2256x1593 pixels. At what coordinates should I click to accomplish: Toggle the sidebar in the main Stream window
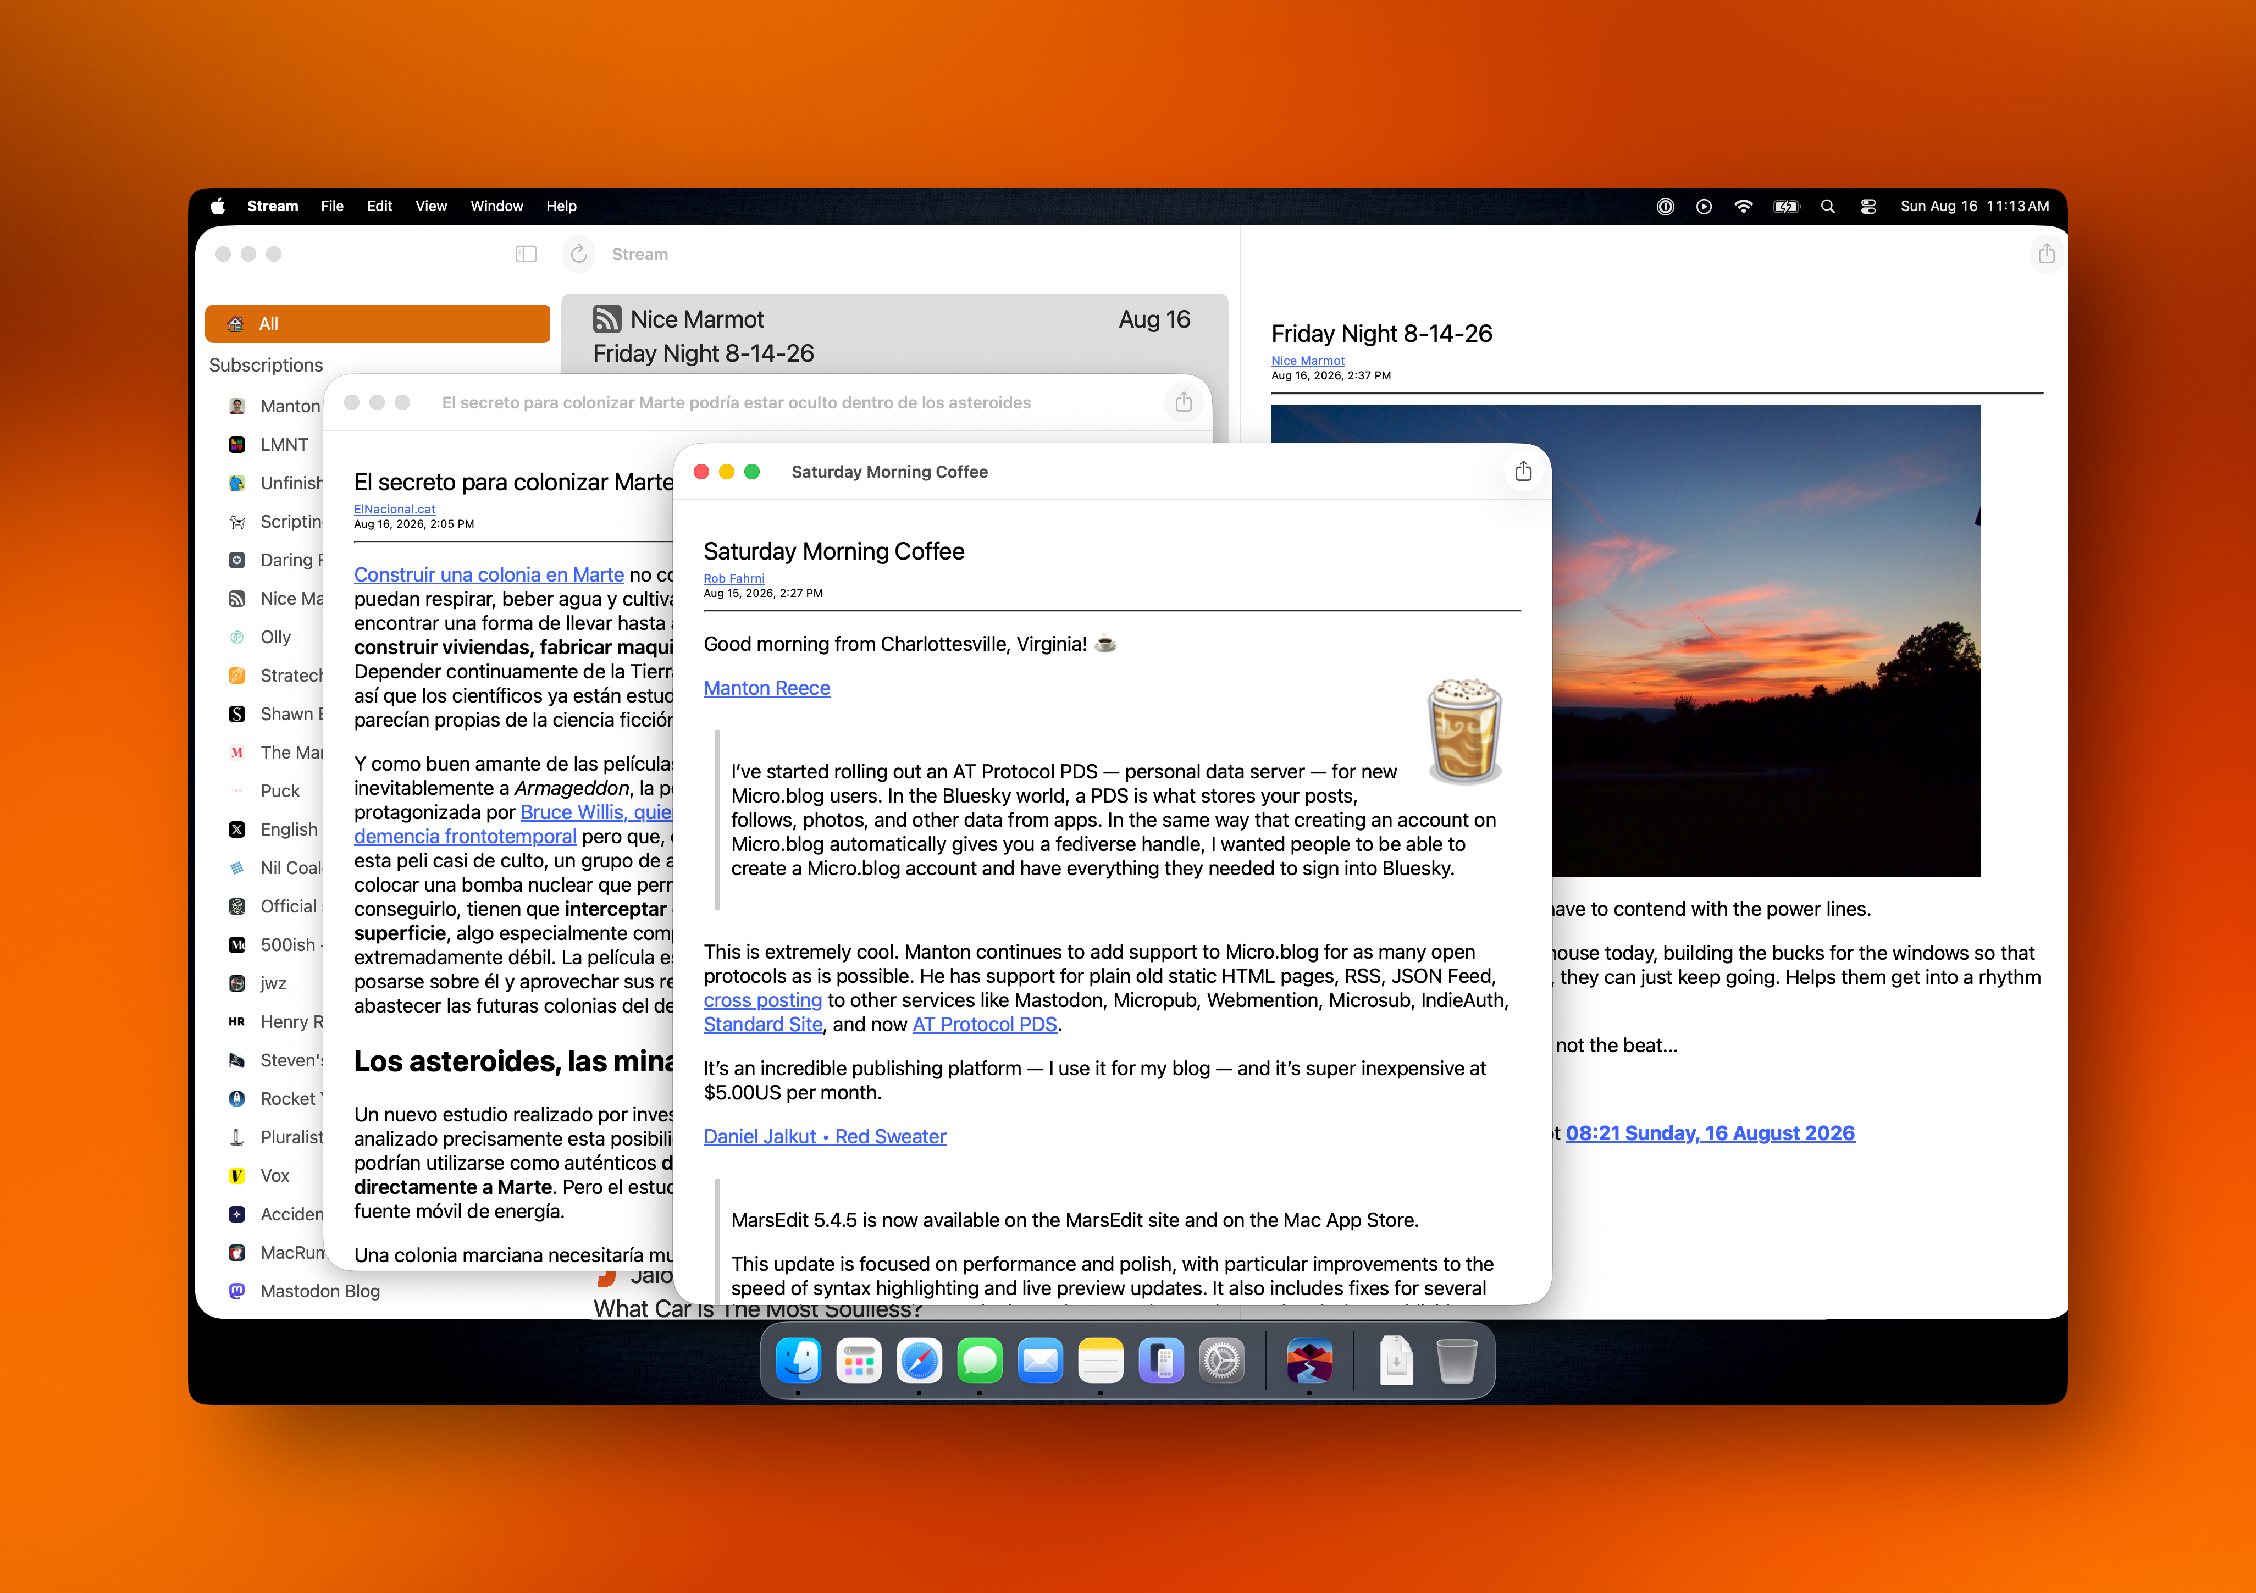[526, 255]
